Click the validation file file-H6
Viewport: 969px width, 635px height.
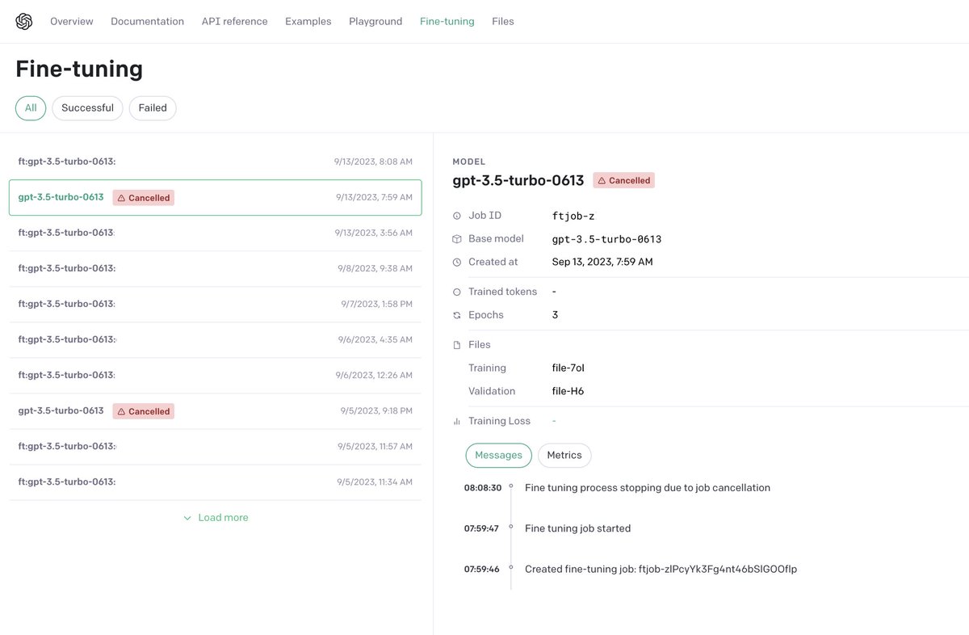(568, 391)
